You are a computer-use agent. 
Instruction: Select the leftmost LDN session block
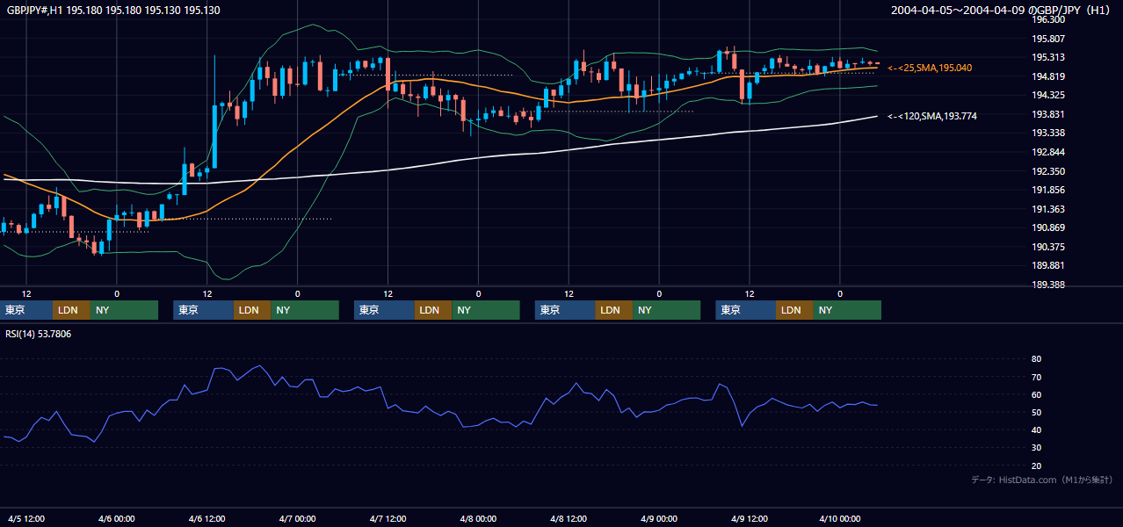(71, 310)
